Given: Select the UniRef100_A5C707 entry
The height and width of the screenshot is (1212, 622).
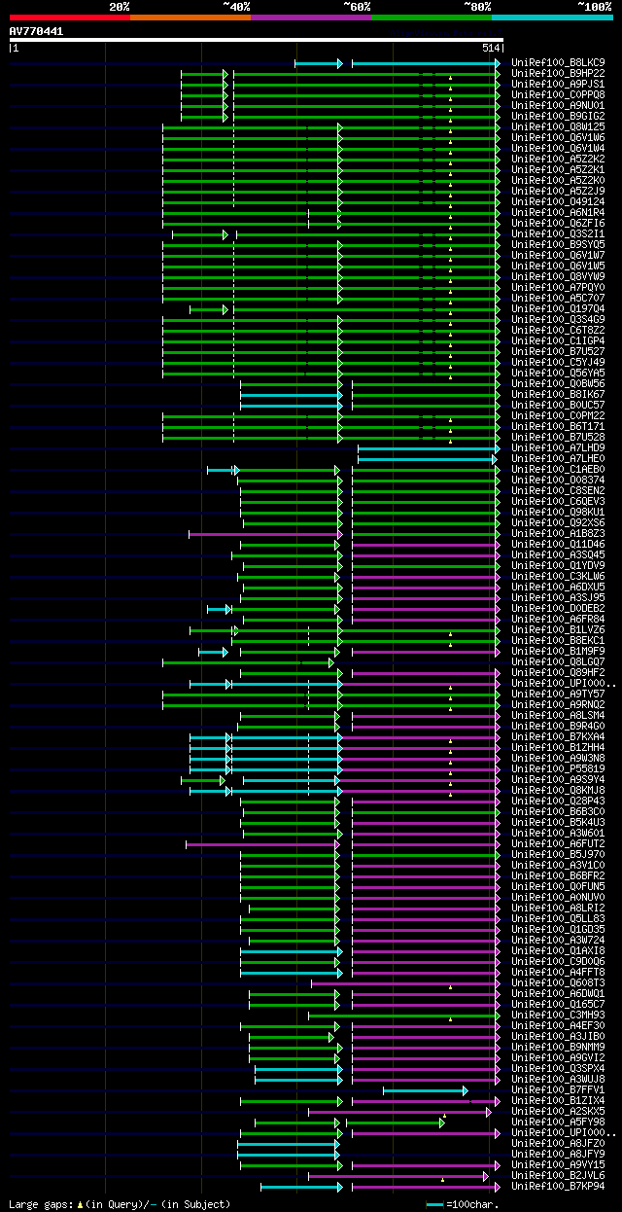Looking at the screenshot, I should point(558,298).
